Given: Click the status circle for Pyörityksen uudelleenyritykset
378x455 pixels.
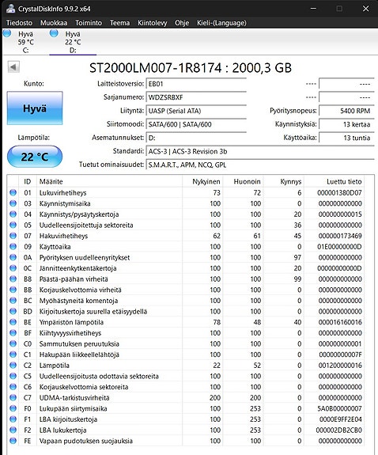Looking at the screenshot, I should [x=13, y=257].
